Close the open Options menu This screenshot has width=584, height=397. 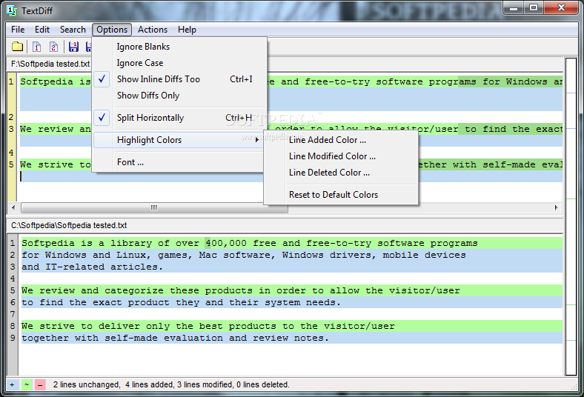pyautogui.click(x=112, y=30)
